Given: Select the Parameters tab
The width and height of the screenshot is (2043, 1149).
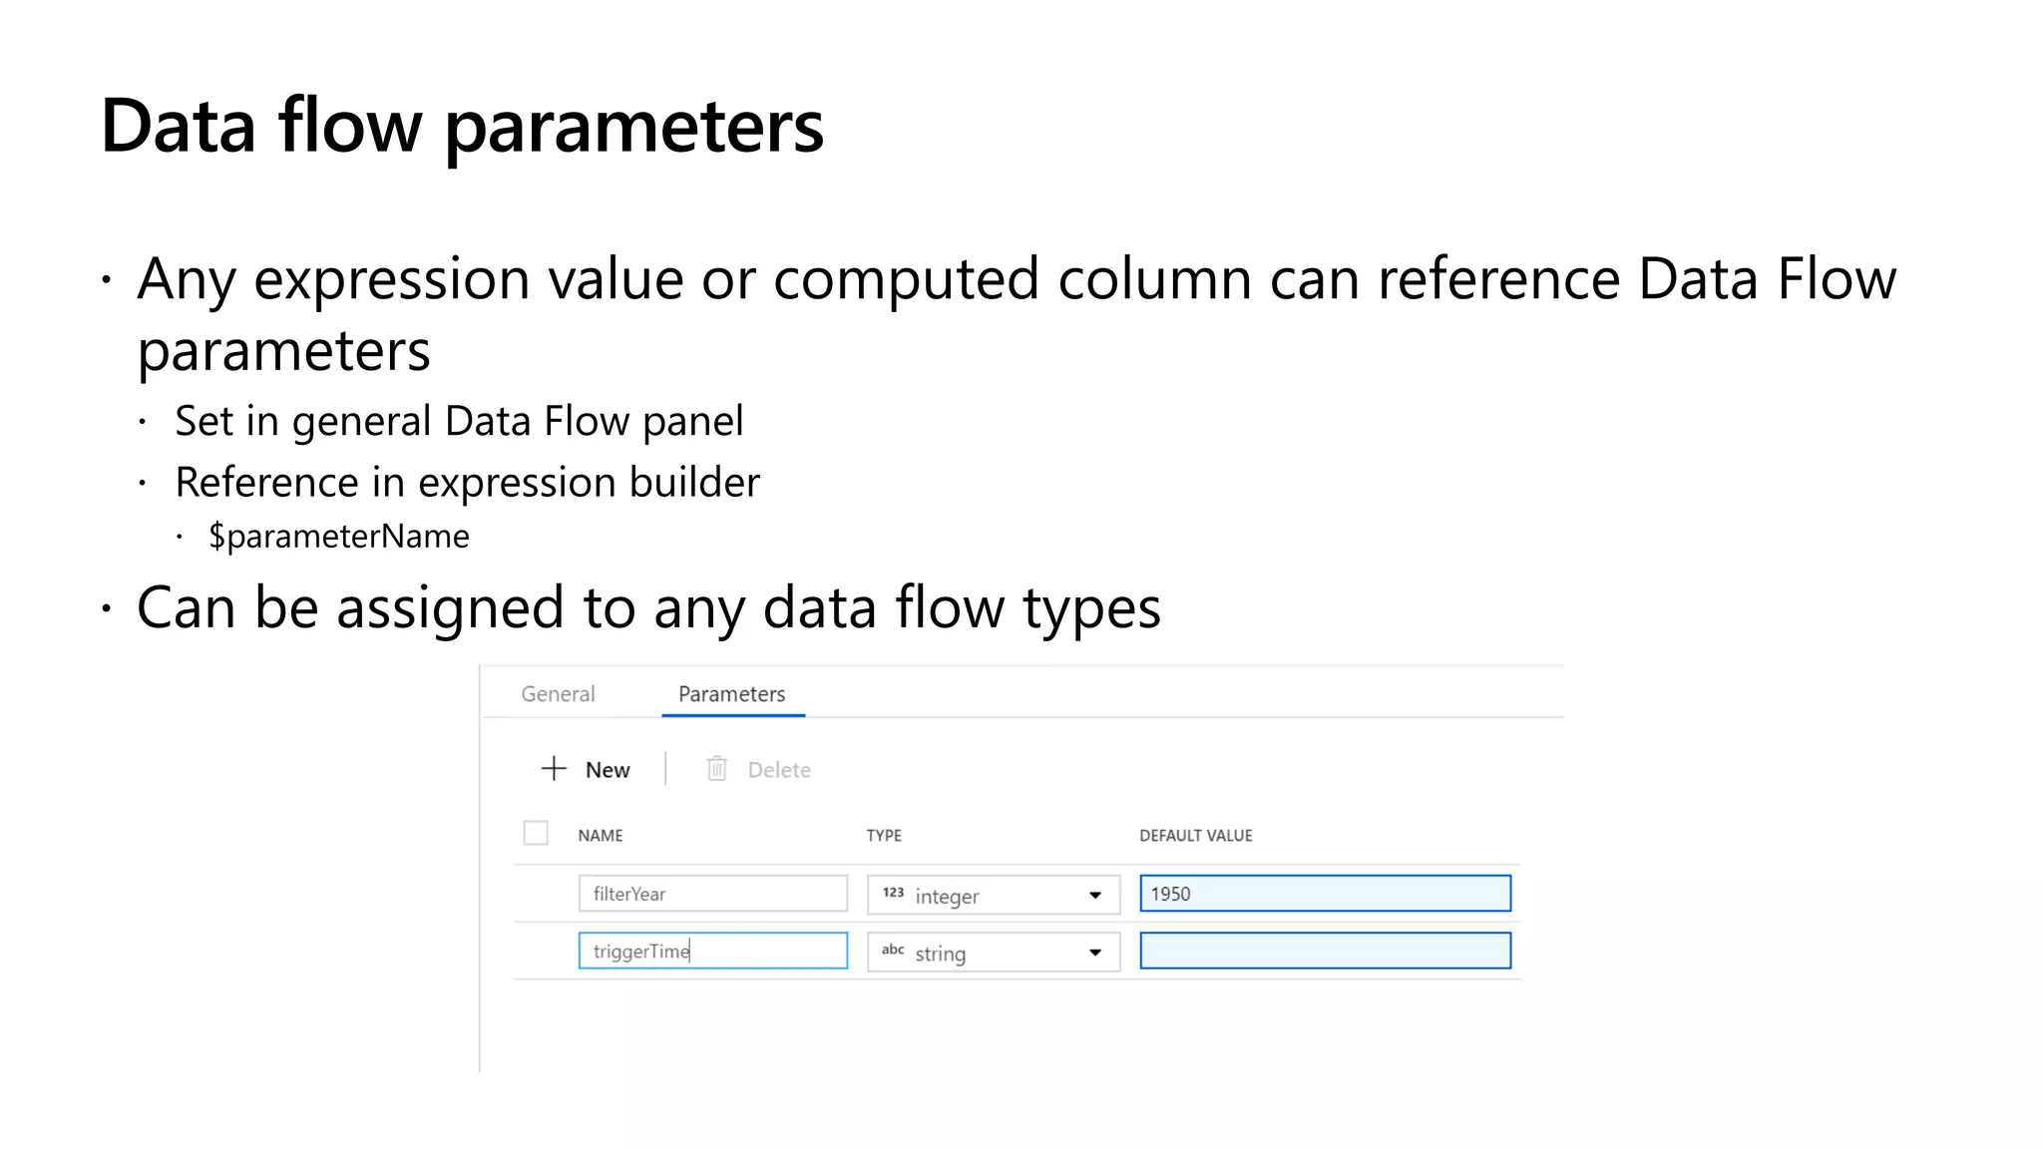Looking at the screenshot, I should coord(731,694).
